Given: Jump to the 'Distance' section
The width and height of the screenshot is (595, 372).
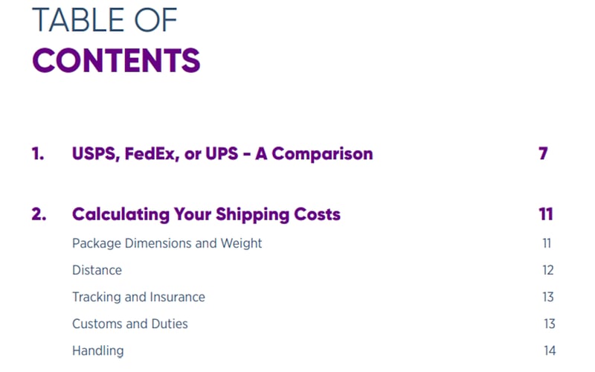Looking at the screenshot, I should pyautogui.click(x=97, y=270).
